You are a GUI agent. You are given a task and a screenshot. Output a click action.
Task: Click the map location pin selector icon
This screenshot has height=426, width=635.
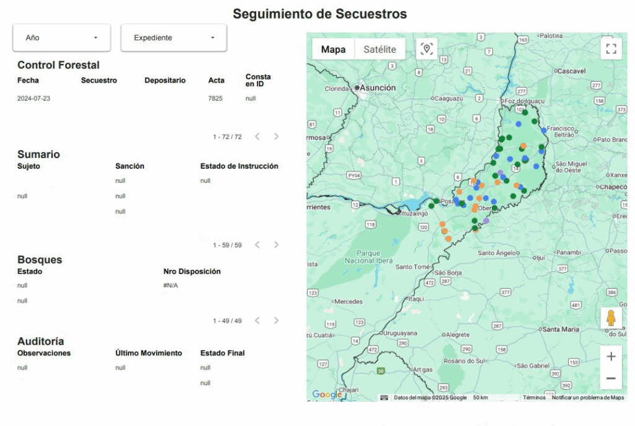[x=426, y=49]
